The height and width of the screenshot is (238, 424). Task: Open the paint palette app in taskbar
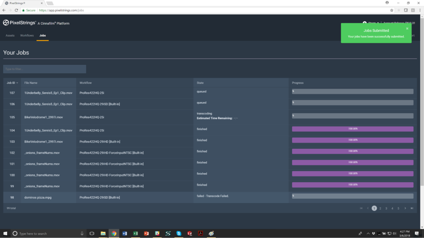[211, 233]
